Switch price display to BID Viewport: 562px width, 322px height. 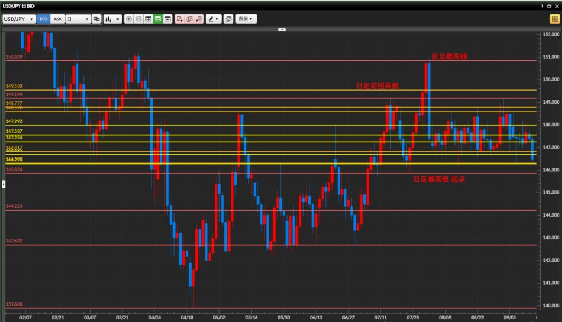(43, 19)
